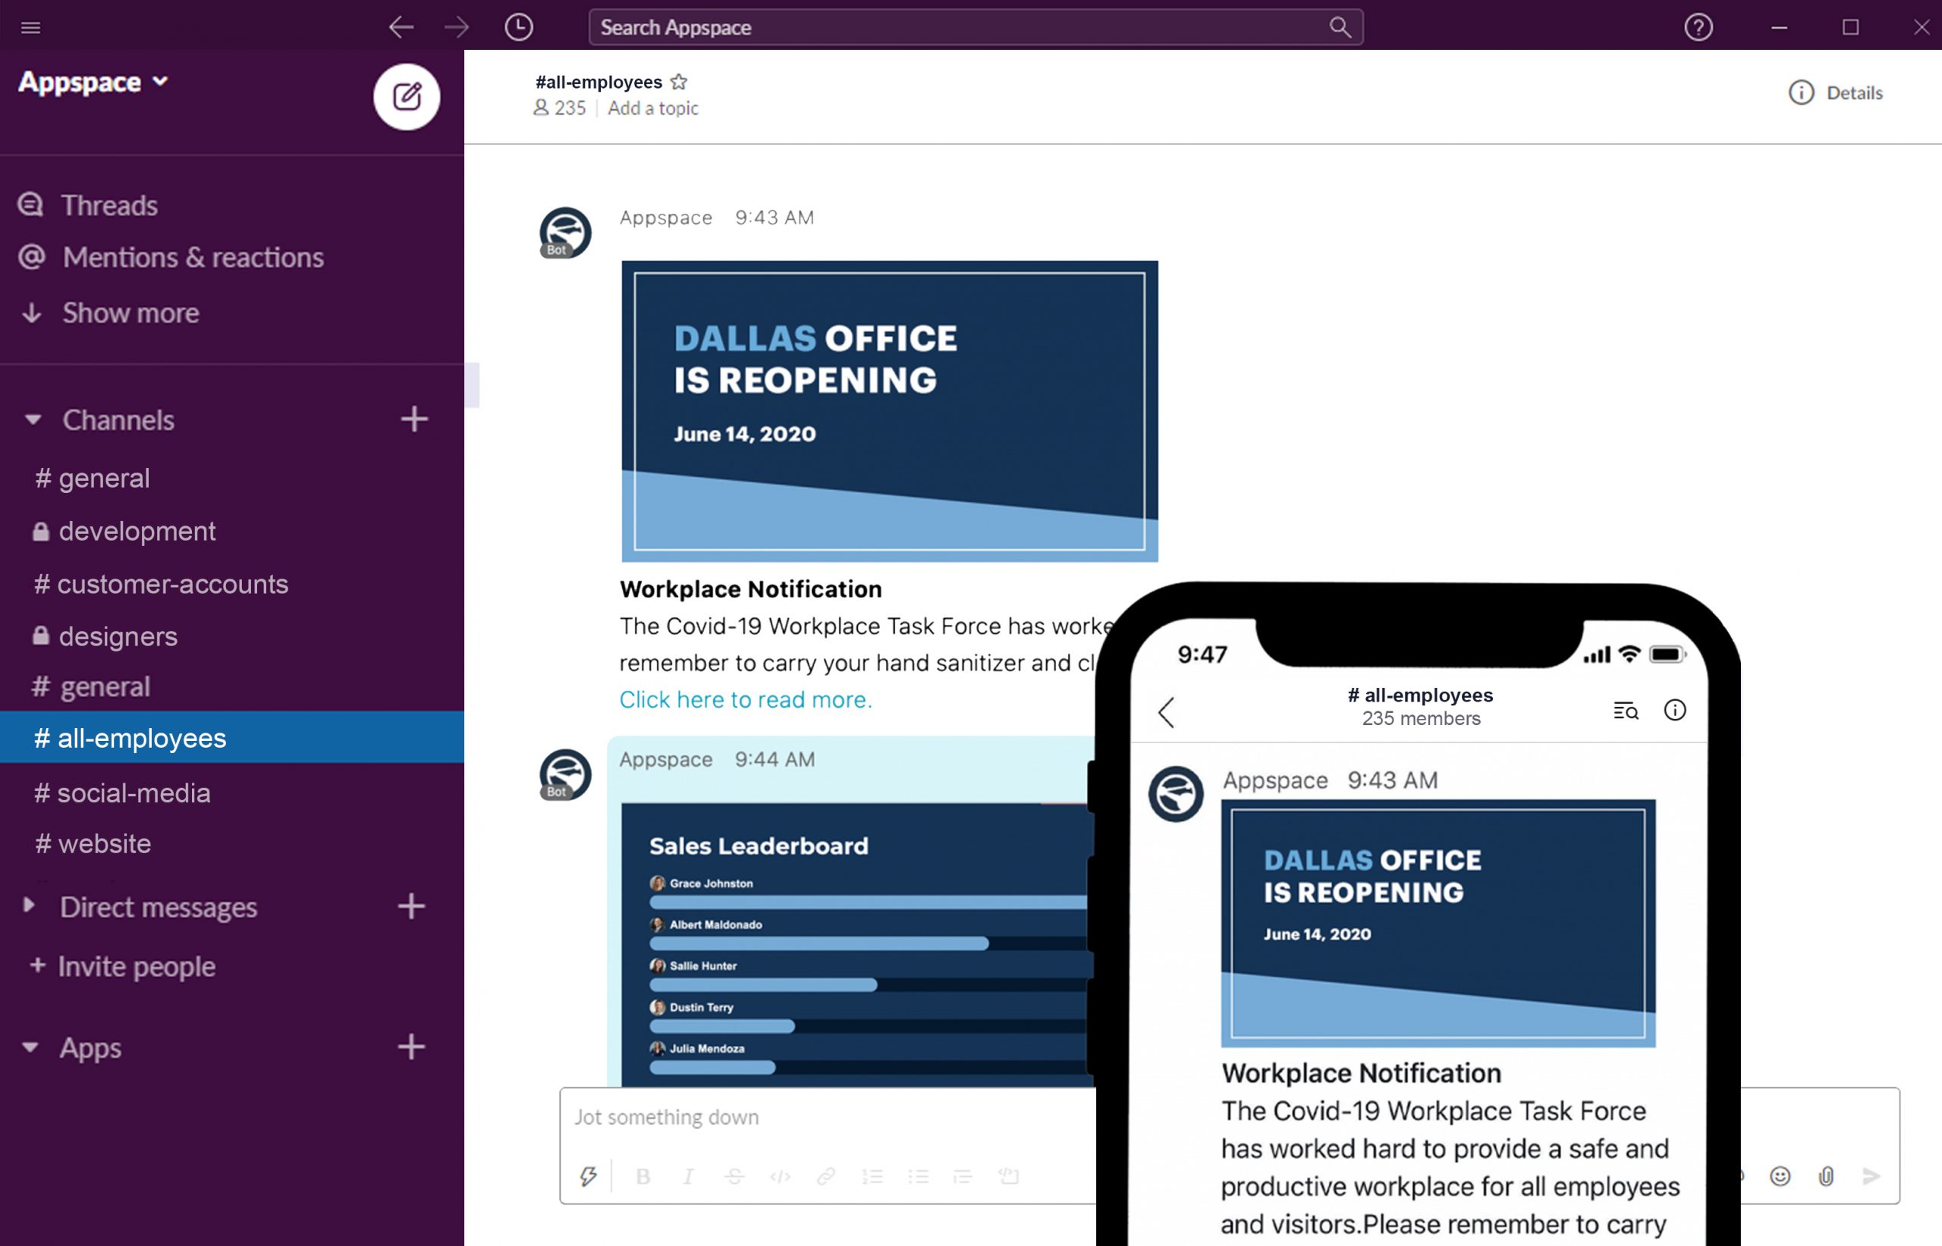1942x1246 pixels.
Task: Click here to read more workplace notification
Action: [x=746, y=698]
